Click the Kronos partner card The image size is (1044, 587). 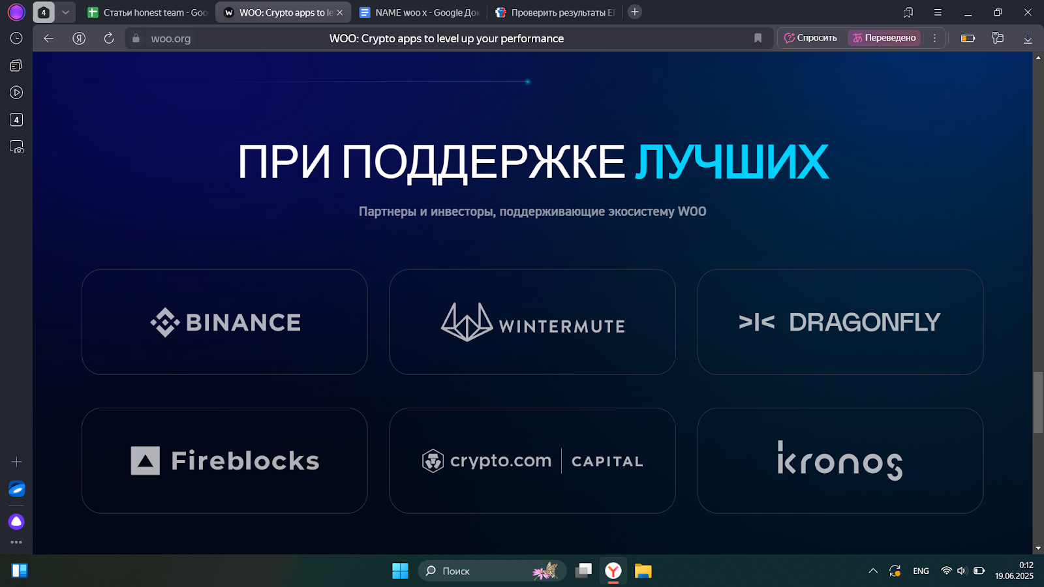point(840,460)
